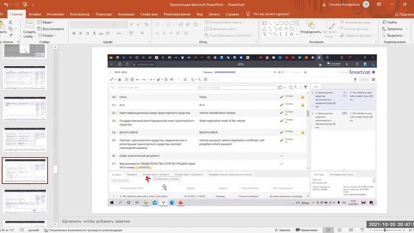Switch to Slide Sorter view icon
414x233 pixels.
tap(340, 230)
